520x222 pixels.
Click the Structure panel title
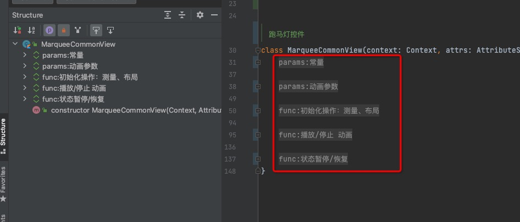pos(27,15)
